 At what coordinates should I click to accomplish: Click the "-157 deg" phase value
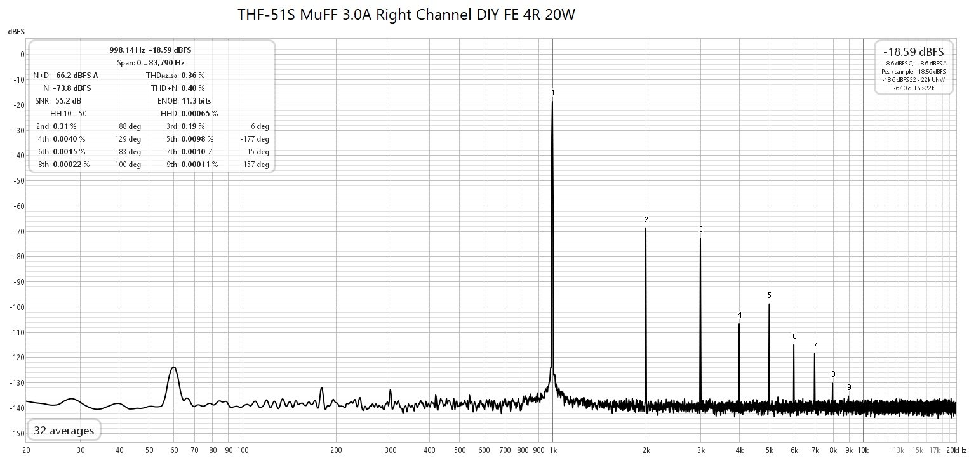(x=255, y=164)
